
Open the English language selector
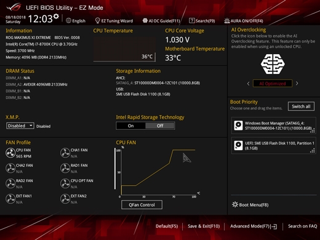pos(76,21)
